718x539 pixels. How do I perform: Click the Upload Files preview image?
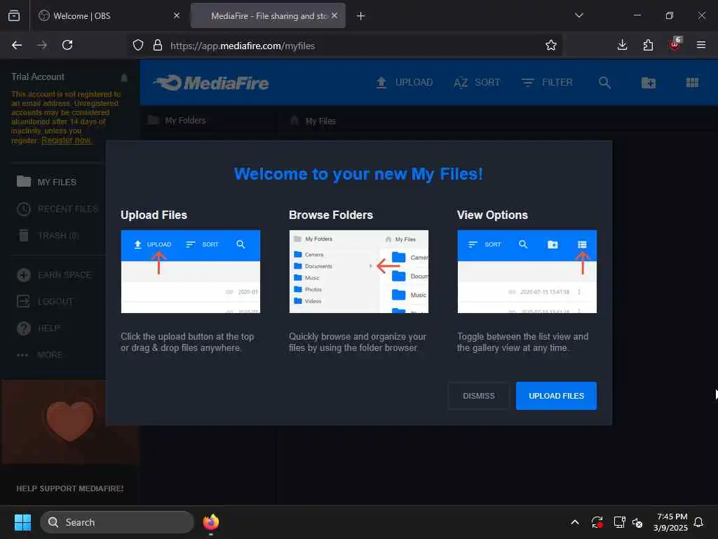[191, 272]
